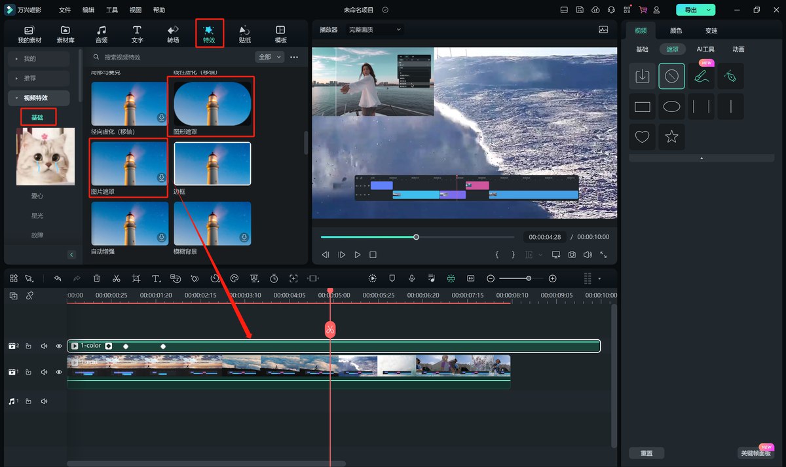Screen dimensions: 786x467
Task: Take a snapshot with the camera icon
Action: [x=572, y=255]
